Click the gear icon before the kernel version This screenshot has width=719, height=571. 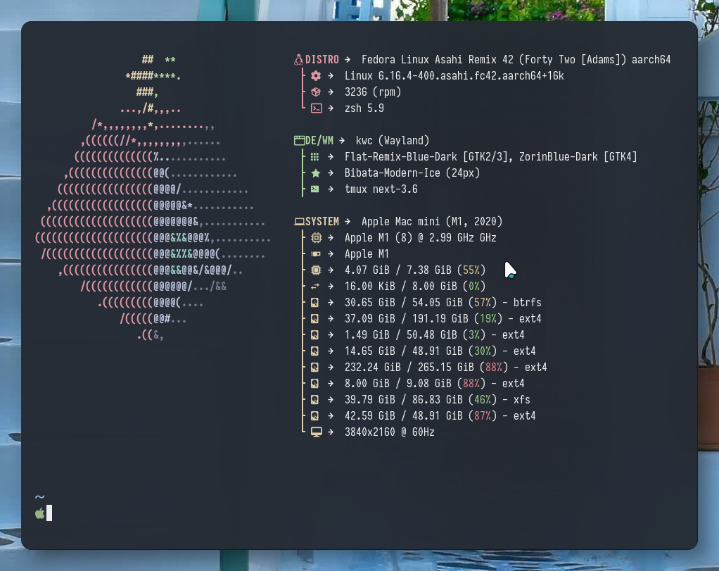315,76
